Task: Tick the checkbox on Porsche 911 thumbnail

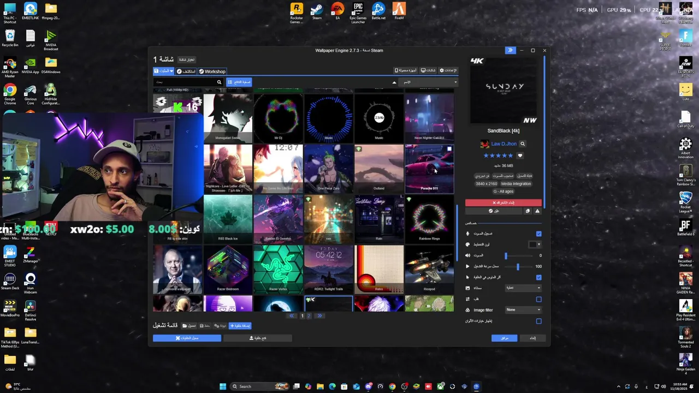Action: [x=449, y=149]
